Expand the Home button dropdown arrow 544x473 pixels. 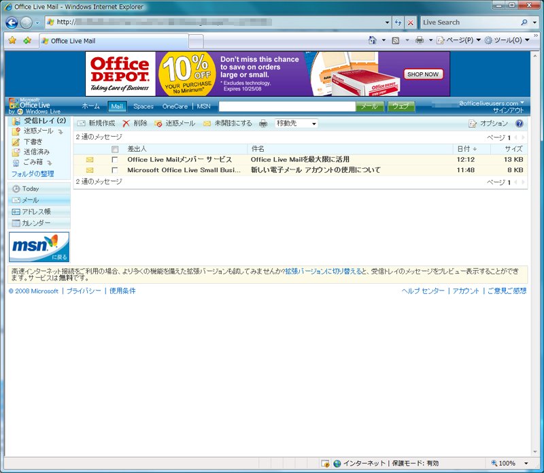click(384, 40)
